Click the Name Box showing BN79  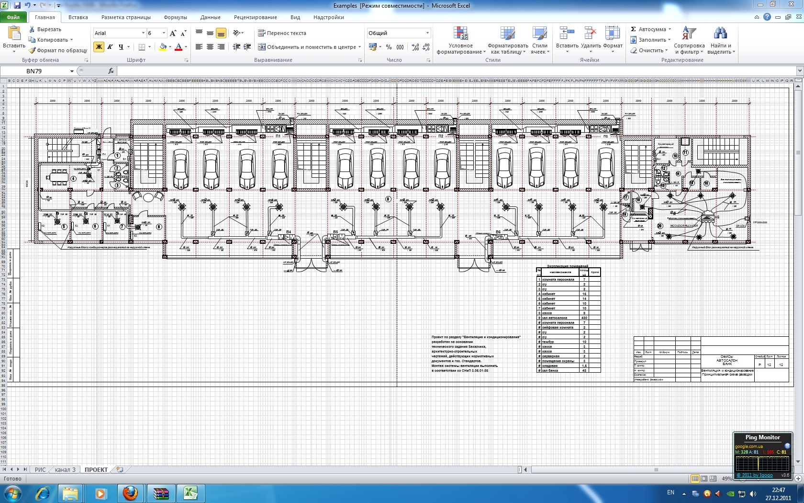[x=37, y=71]
